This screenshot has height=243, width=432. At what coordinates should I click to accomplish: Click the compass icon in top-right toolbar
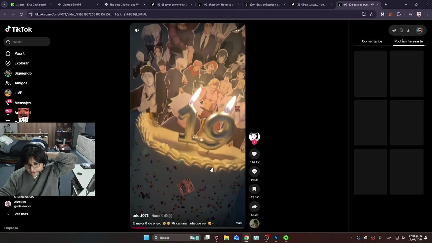tap(394, 30)
